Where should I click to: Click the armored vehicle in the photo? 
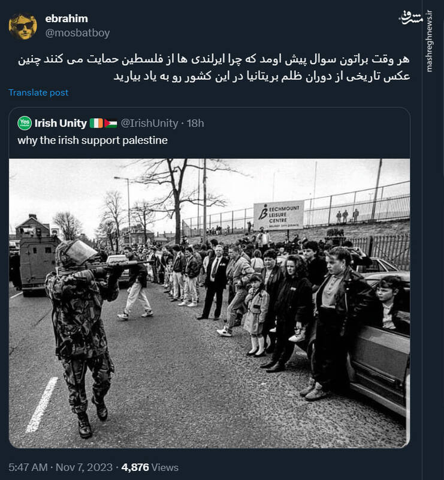pos(37,263)
